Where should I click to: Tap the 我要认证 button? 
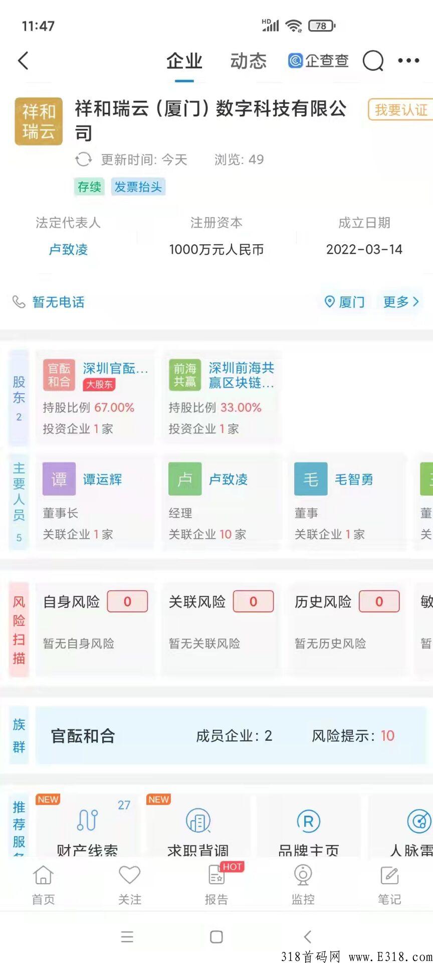[x=400, y=109]
